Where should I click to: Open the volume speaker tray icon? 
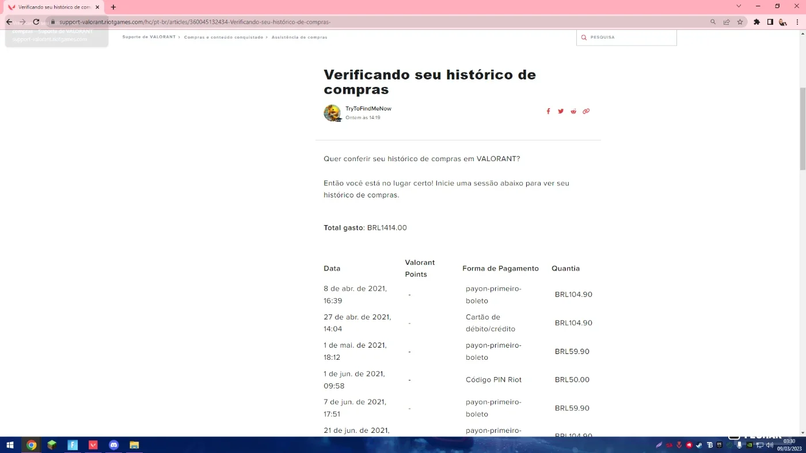770,445
